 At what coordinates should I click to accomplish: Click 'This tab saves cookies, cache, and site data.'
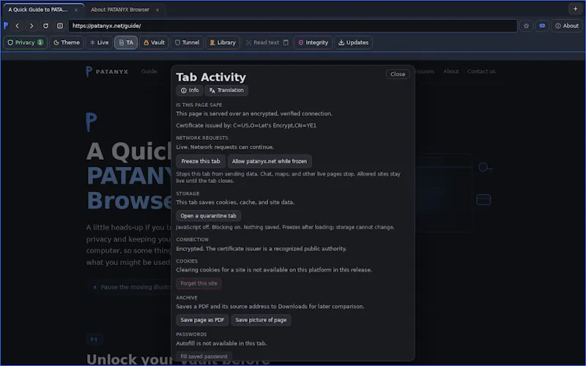(235, 203)
